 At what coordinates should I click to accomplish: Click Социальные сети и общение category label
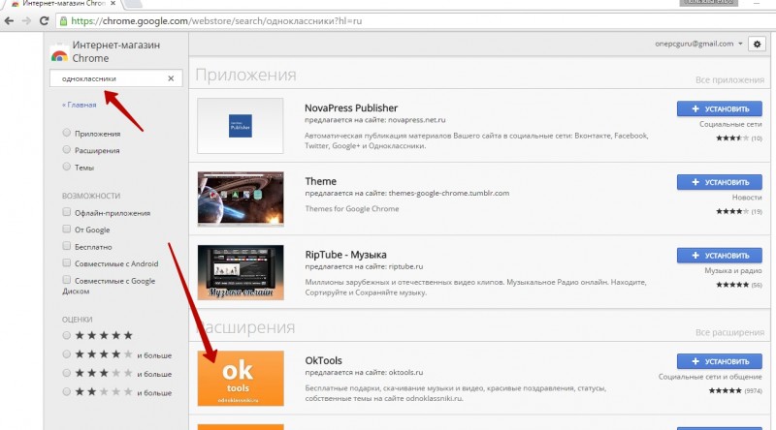click(710, 377)
